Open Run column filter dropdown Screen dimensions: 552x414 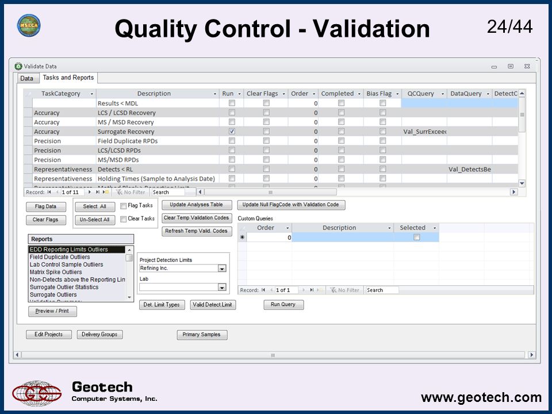[x=239, y=94]
